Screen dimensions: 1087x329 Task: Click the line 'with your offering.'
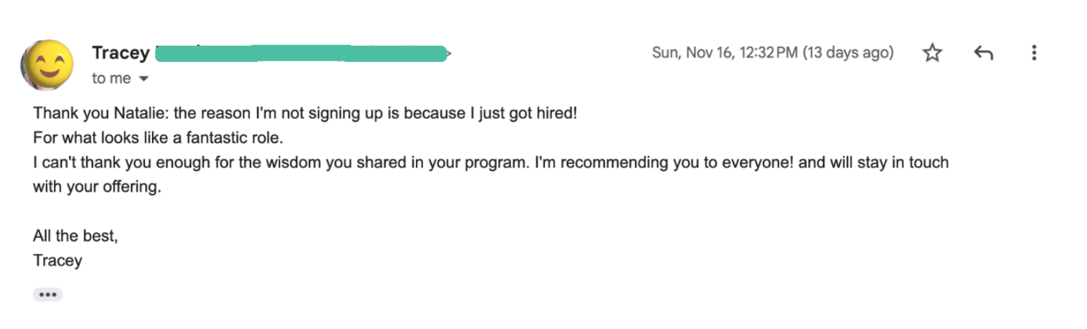97,188
